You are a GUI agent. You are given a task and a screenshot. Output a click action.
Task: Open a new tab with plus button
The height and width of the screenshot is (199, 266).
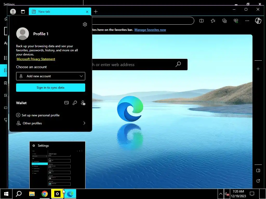[96, 11]
